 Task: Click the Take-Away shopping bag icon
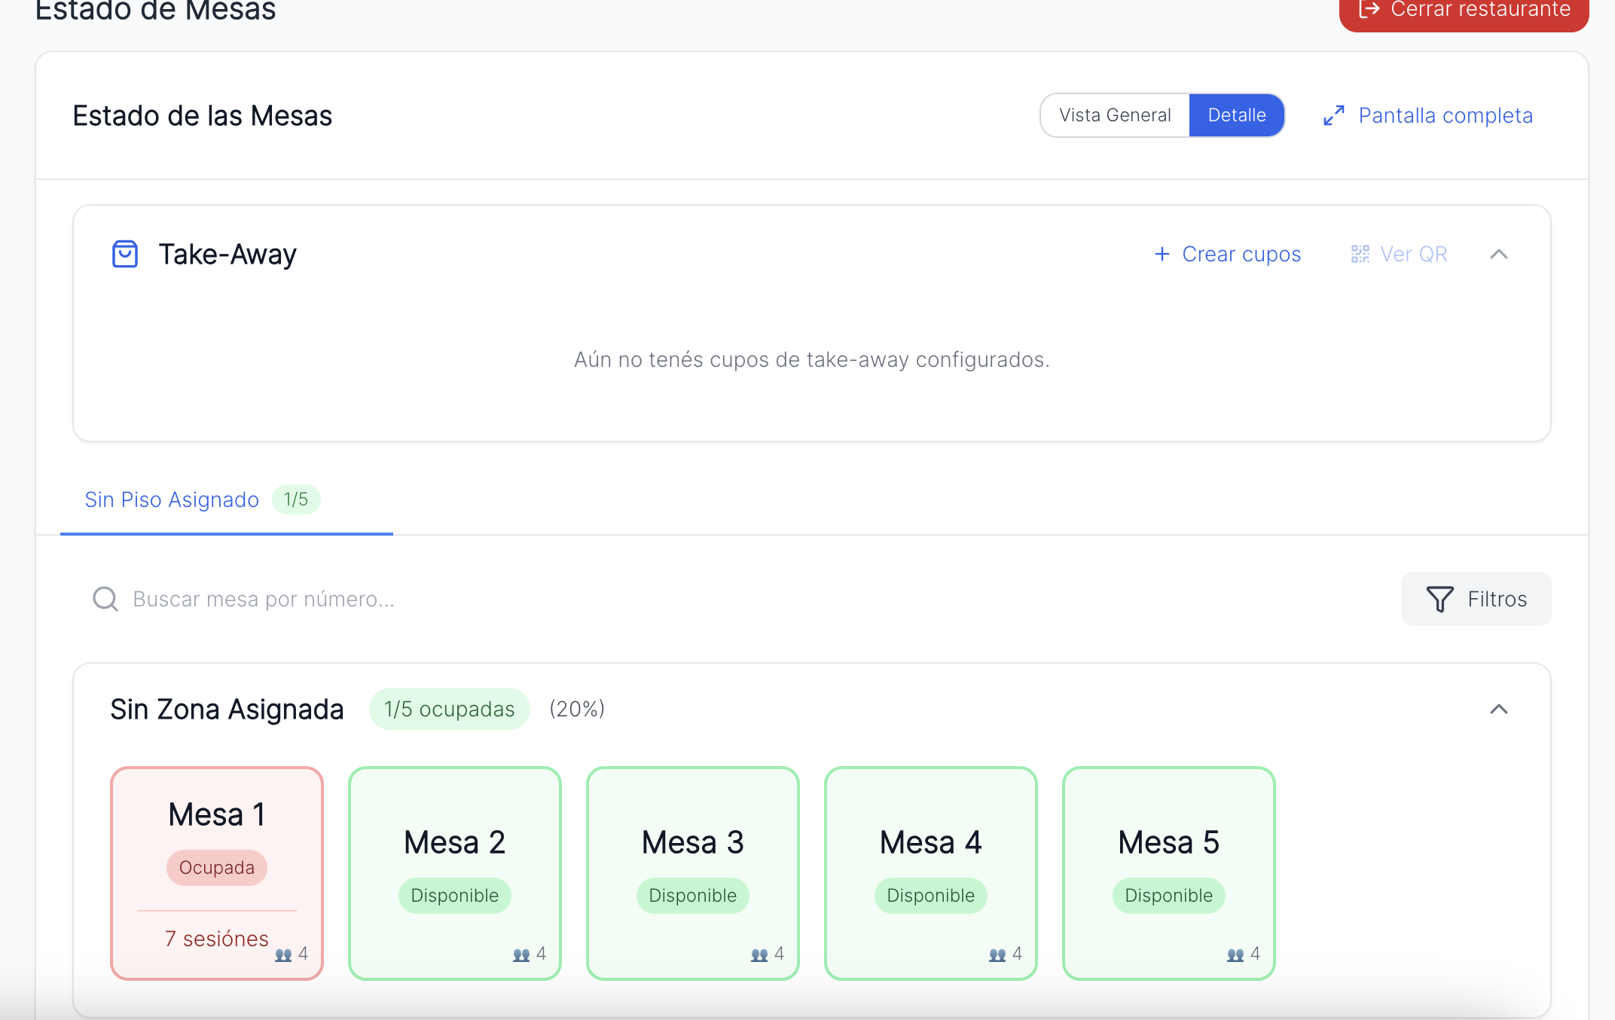pos(125,254)
